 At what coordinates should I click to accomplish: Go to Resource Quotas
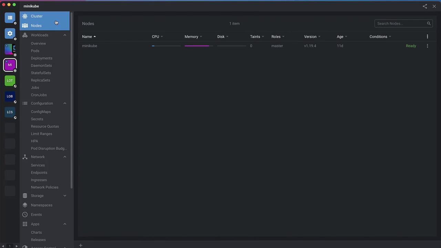(45, 126)
